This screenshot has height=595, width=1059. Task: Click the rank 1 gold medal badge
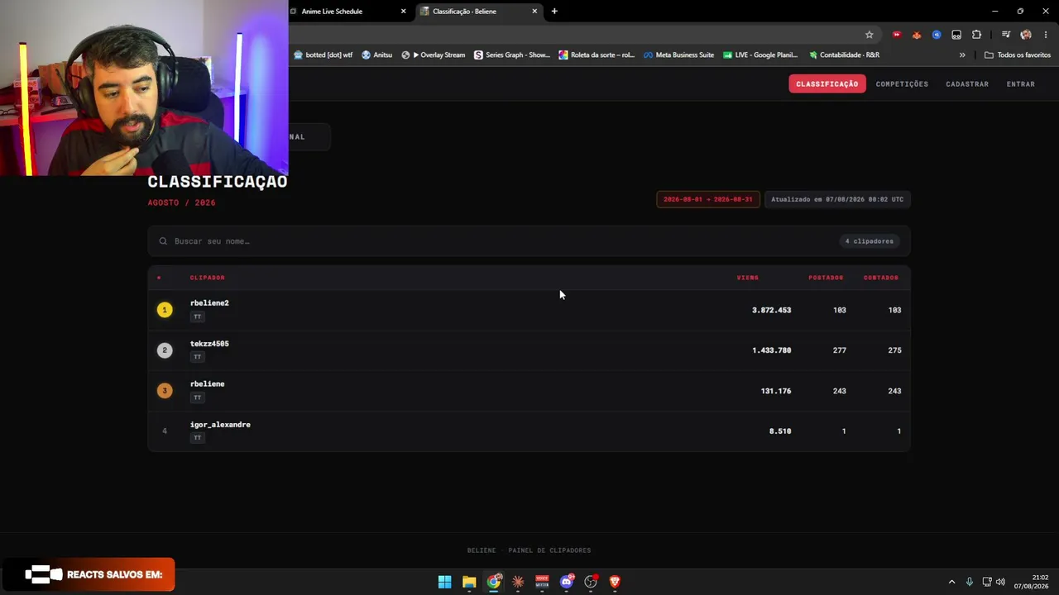point(165,310)
